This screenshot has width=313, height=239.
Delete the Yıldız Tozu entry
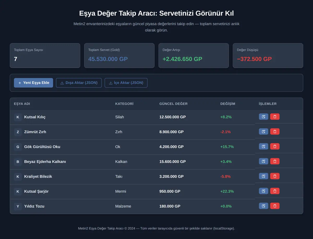click(275, 206)
